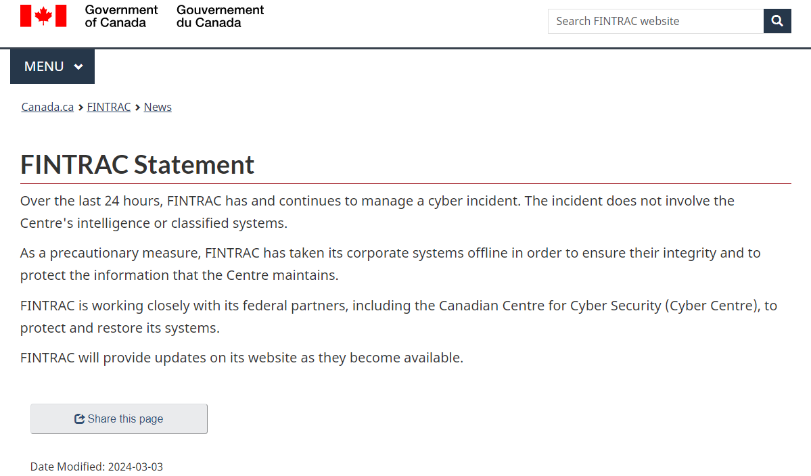
Task: Click the paragraph mentioning the Cyber Centre
Action: [398, 316]
